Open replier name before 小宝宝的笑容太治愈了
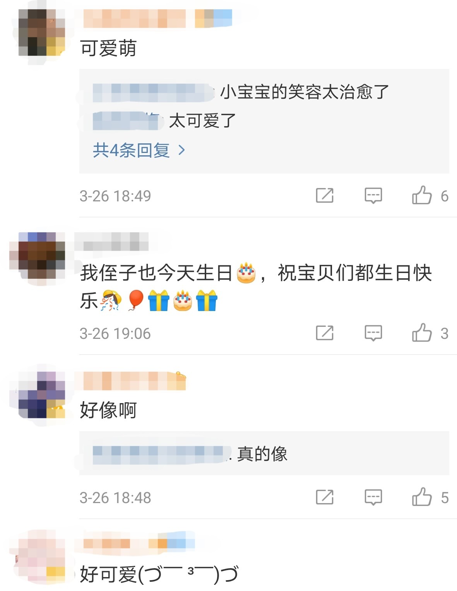This screenshot has height=591, width=457. coord(154,93)
